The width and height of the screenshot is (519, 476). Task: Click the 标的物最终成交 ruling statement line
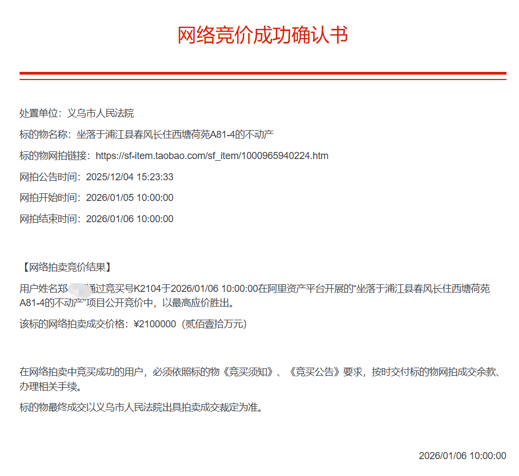click(141, 407)
